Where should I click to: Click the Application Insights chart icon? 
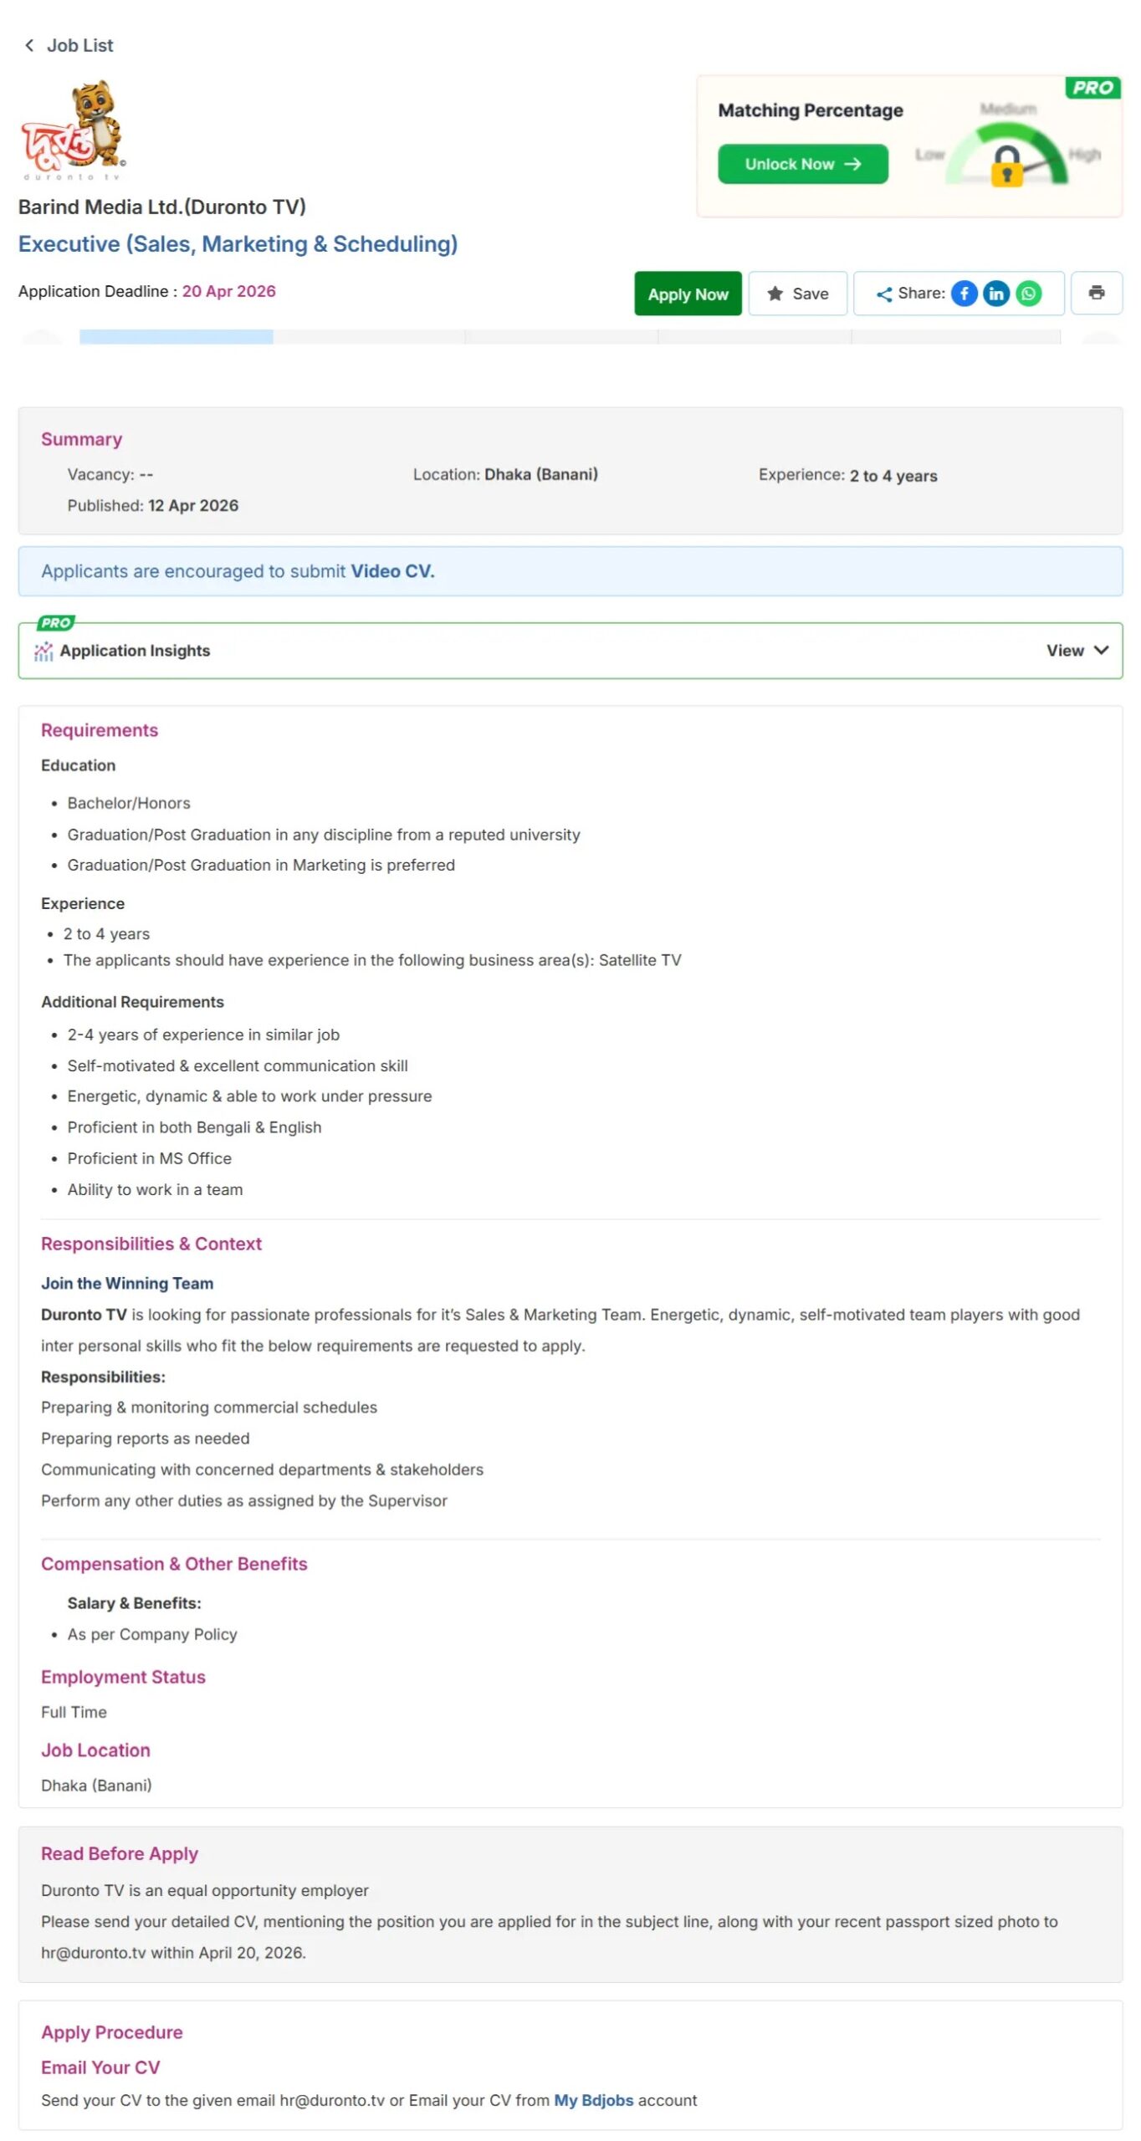[x=43, y=651]
